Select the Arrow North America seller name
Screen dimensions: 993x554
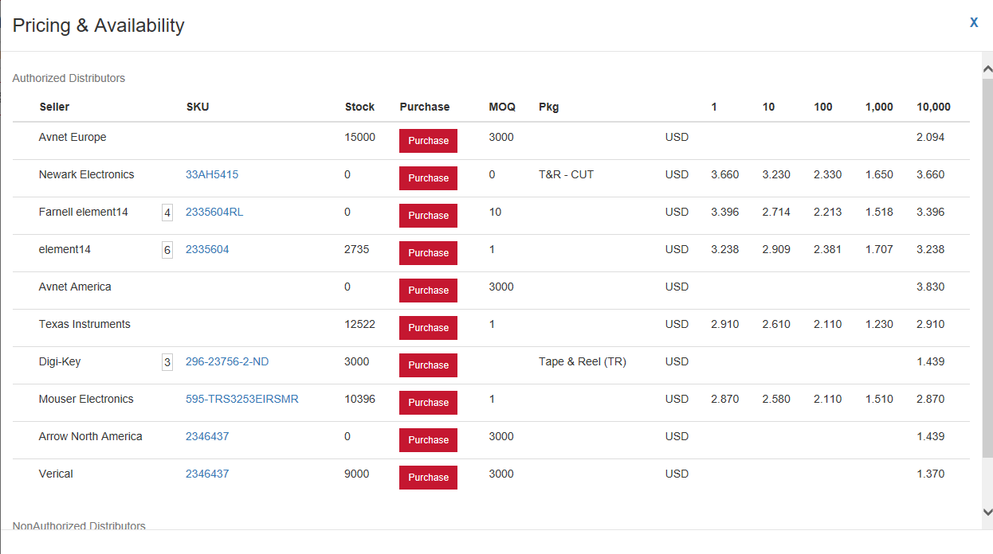(90, 436)
